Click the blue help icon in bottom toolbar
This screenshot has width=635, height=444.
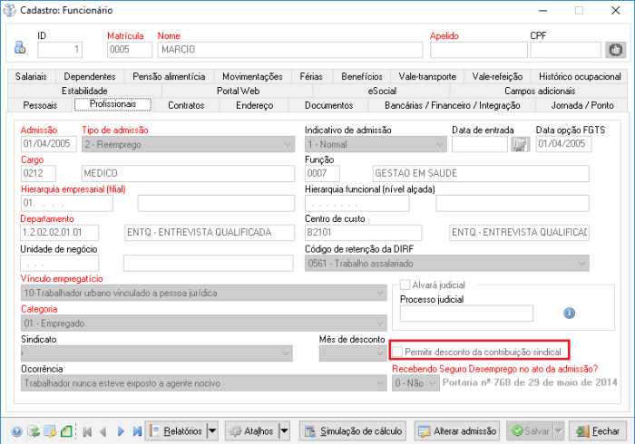pyautogui.click(x=15, y=430)
